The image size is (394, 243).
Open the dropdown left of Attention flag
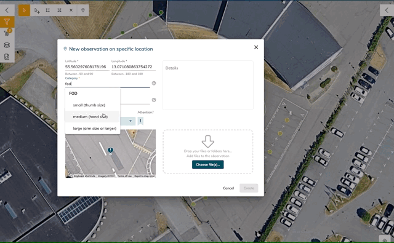coord(128,121)
